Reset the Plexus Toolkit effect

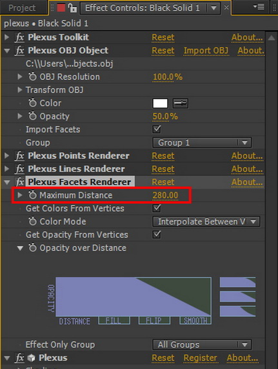click(x=163, y=37)
